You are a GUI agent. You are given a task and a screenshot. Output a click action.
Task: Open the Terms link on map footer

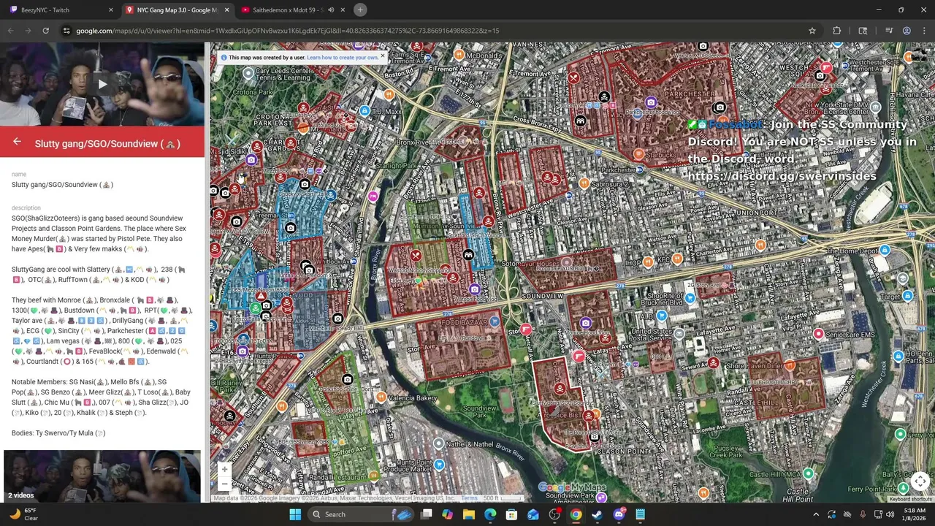[468, 498]
